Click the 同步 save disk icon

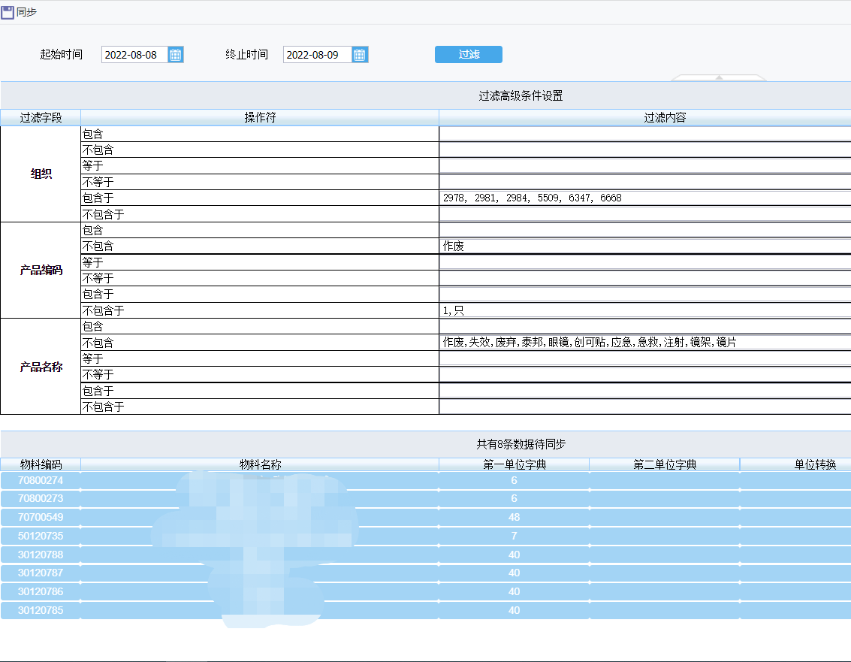pyautogui.click(x=8, y=12)
